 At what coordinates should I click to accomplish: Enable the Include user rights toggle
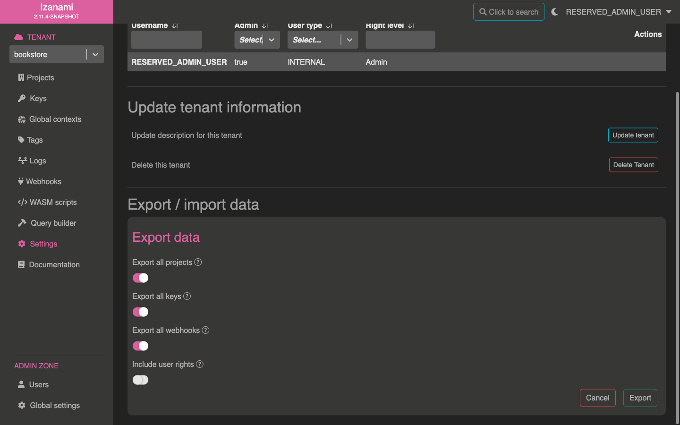(140, 380)
